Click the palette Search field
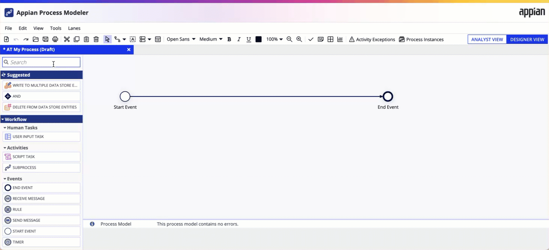The height and width of the screenshot is (250, 549). click(41, 62)
